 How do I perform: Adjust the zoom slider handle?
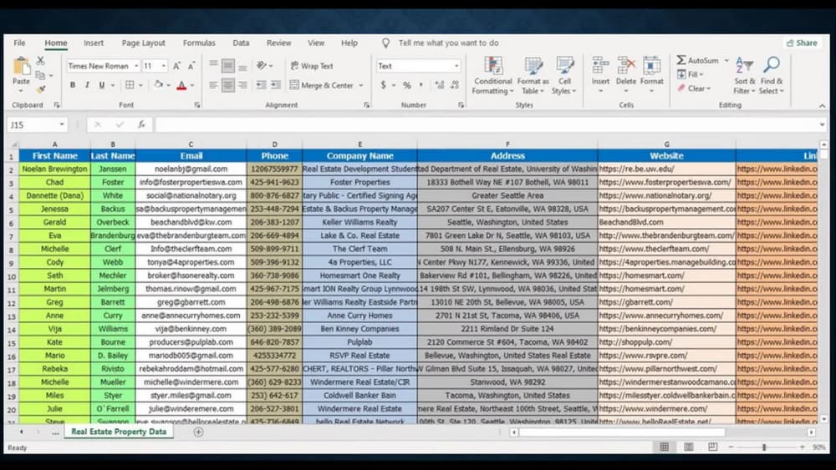(x=764, y=447)
